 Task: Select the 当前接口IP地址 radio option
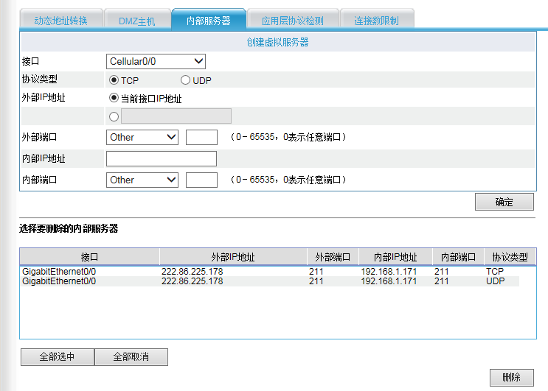[114, 98]
